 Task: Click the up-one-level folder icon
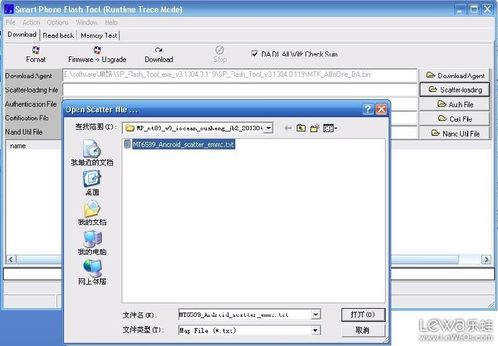tap(301, 128)
